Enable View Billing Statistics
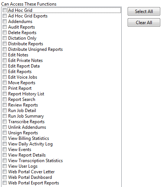Viewport: 161px width, 187px height. pyautogui.click(x=4, y=138)
